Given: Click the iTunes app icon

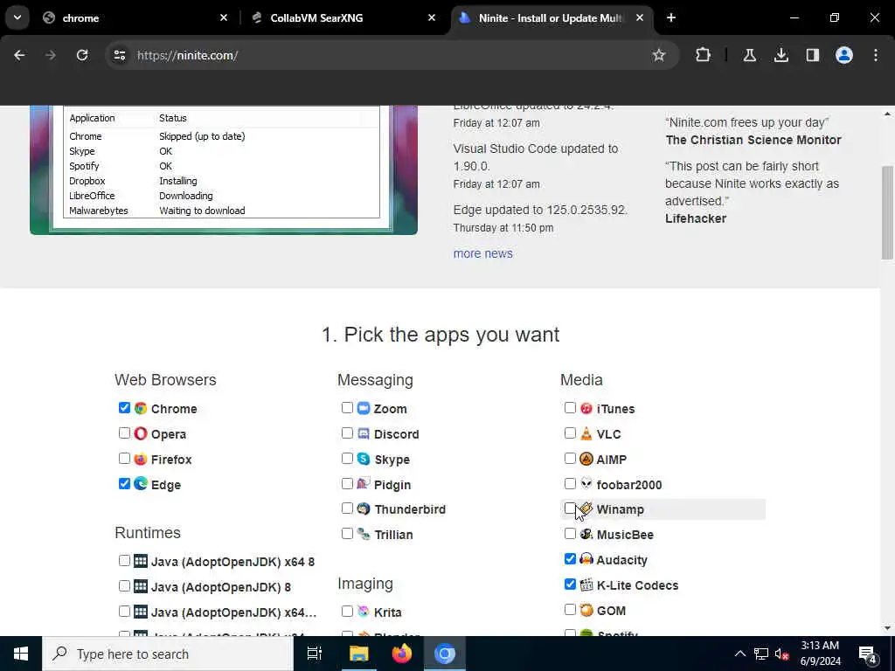Looking at the screenshot, I should click(x=586, y=409).
